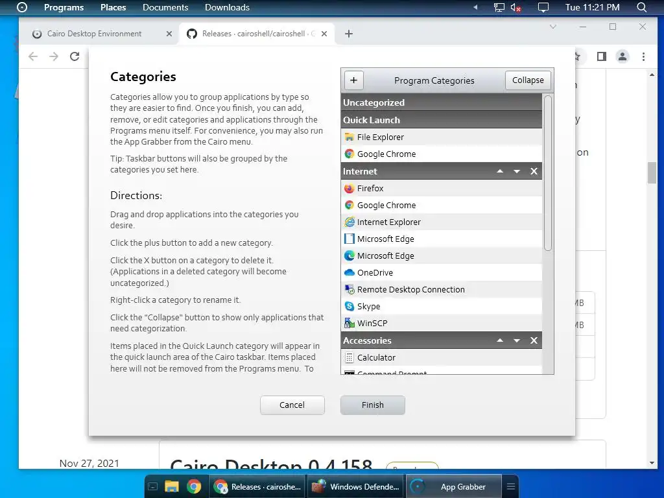Viewport: 664px width, 498px height.
Task: Select Remote Desktop Connection entry
Action: tap(441, 290)
